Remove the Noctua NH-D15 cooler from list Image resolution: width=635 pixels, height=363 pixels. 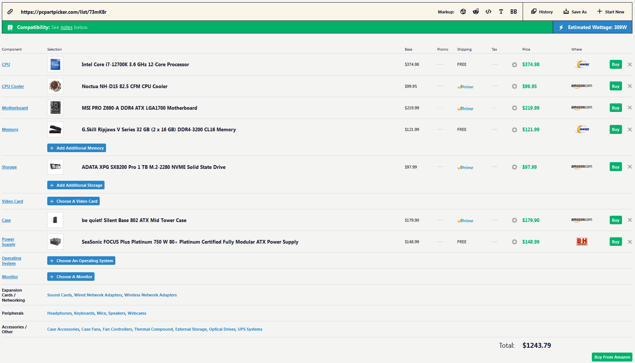[x=630, y=86]
